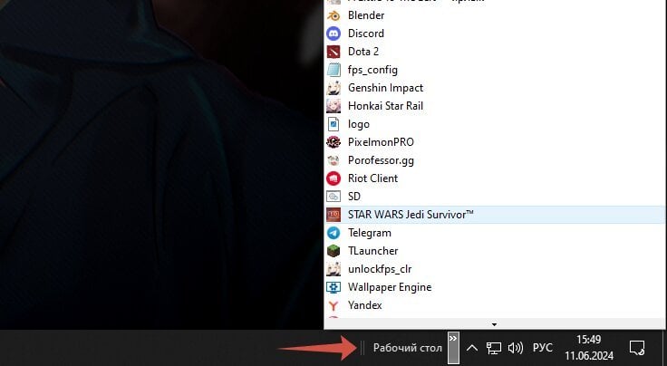This screenshot has width=667, height=366.
Task: Click the red Riot Client icon
Action: point(333,178)
